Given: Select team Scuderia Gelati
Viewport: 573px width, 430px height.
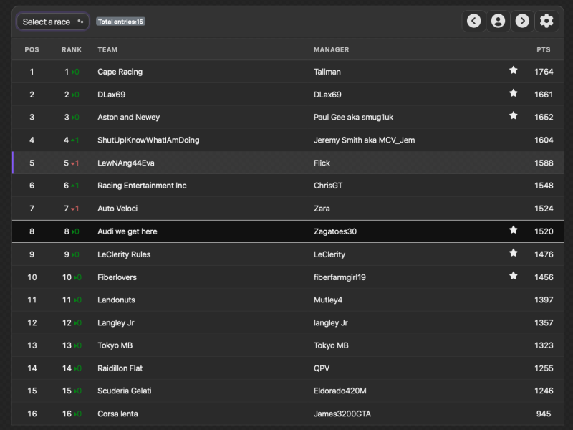Looking at the screenshot, I should pos(124,391).
